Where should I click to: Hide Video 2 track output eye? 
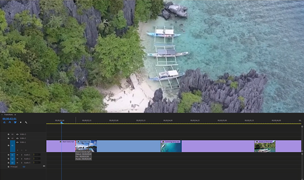coord(17,138)
